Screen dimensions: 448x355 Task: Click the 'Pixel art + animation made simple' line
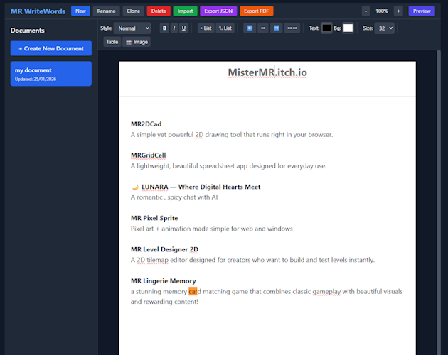(212, 229)
